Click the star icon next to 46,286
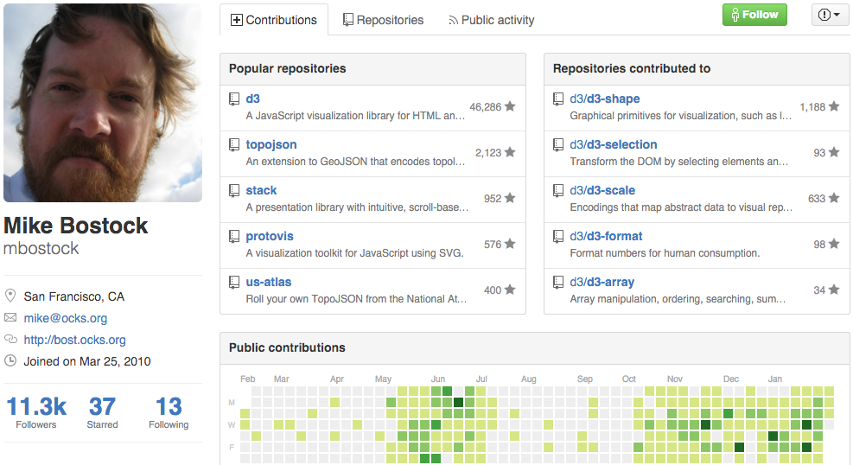The width and height of the screenshot is (853, 465). tap(510, 106)
